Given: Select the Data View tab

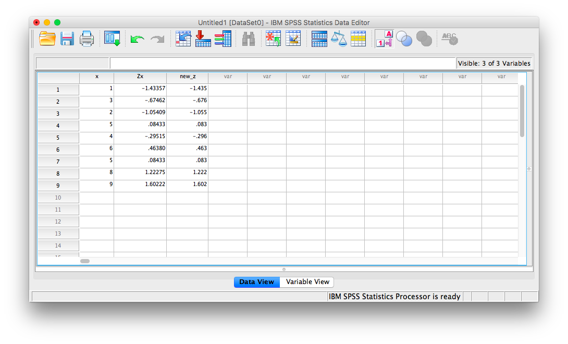Looking at the screenshot, I should [x=256, y=282].
